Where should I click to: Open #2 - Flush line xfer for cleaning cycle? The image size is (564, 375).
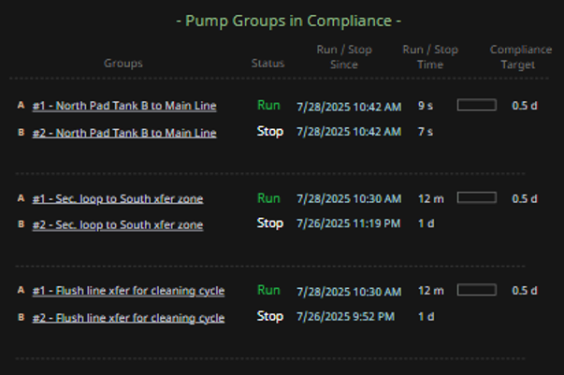pyautogui.click(x=128, y=317)
